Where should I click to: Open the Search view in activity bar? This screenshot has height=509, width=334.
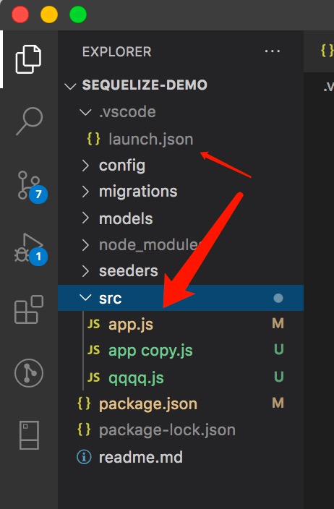(29, 121)
